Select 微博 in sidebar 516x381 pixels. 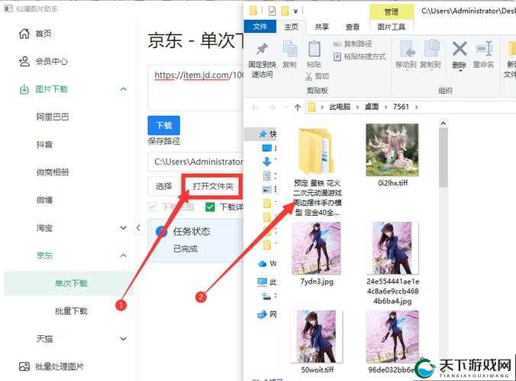click(44, 200)
